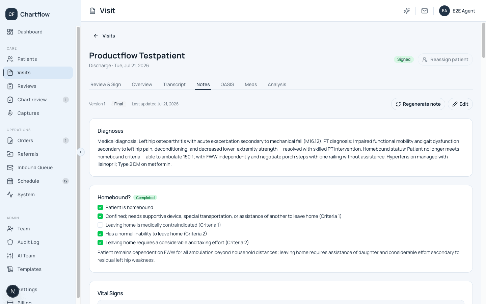This screenshot has height=304, width=486.
Task: Click the Regenerate note button
Action: 418,104
